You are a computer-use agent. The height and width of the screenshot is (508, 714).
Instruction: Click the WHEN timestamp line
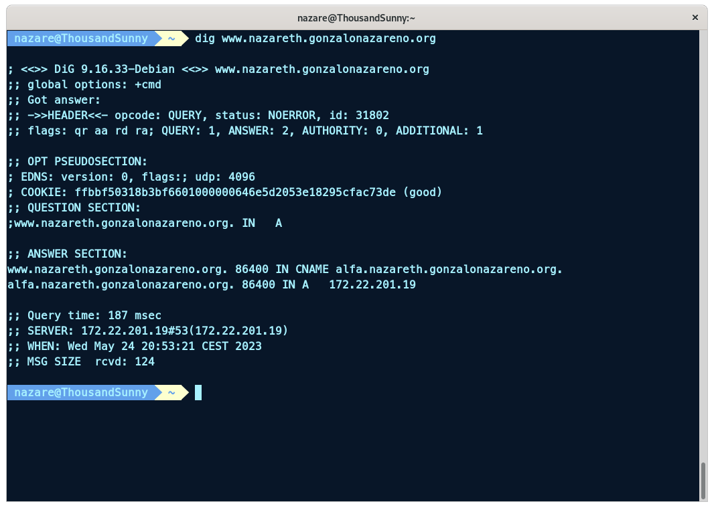click(134, 346)
